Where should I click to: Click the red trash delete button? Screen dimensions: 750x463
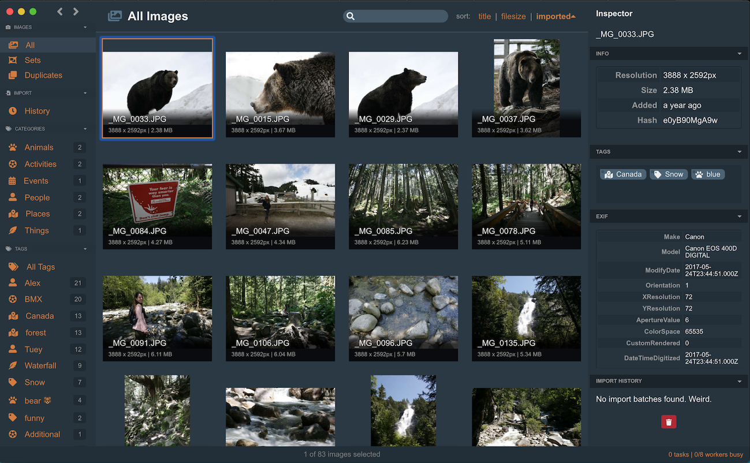pos(669,422)
